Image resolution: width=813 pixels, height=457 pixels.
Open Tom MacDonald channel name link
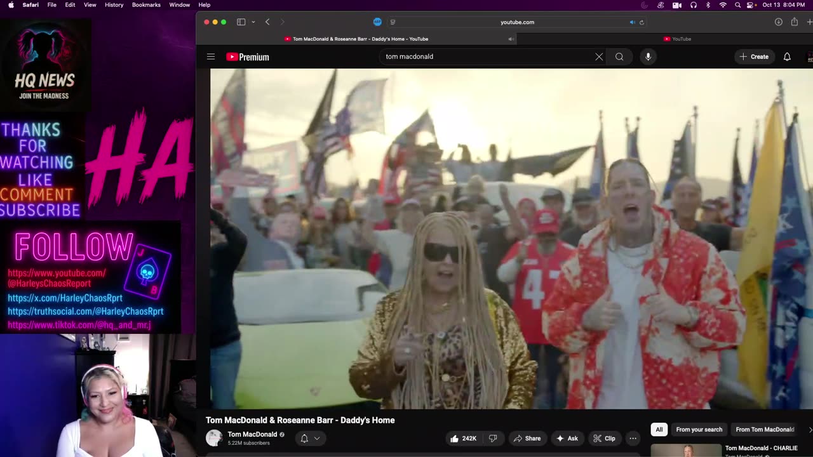[x=252, y=434]
